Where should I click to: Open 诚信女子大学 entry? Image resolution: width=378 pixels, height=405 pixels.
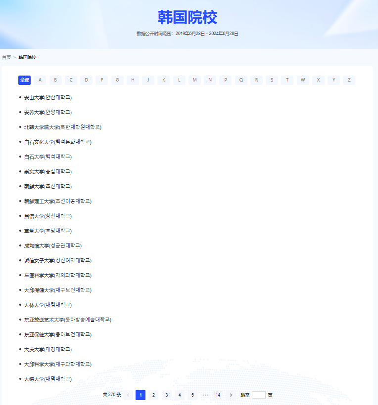pyautogui.click(x=58, y=260)
